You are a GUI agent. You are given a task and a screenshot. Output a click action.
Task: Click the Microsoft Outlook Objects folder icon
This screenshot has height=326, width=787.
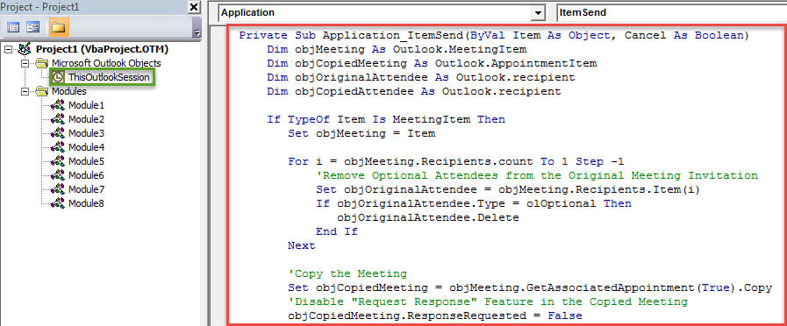pos(41,63)
